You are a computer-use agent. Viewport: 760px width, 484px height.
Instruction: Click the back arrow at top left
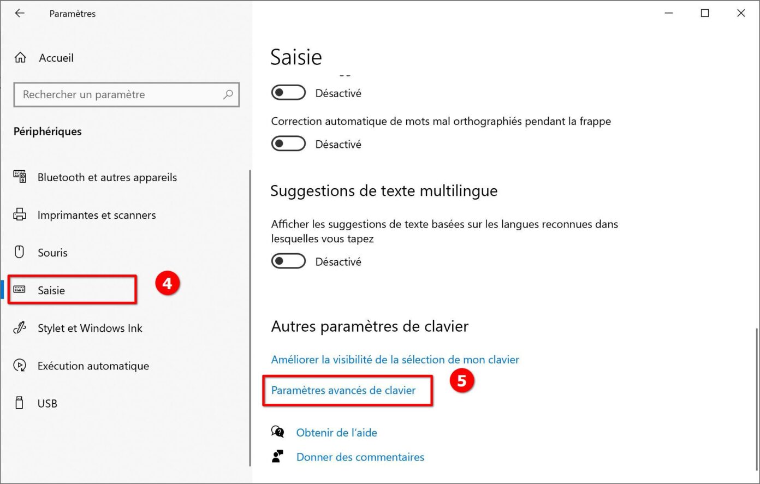coord(20,13)
